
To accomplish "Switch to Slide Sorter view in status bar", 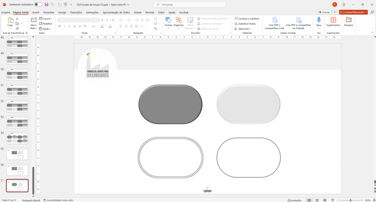I will tap(317, 200).
